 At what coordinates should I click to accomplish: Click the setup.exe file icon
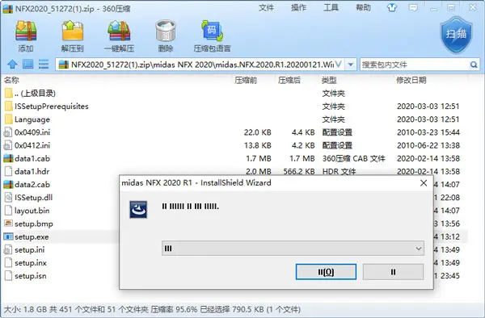tap(8, 236)
